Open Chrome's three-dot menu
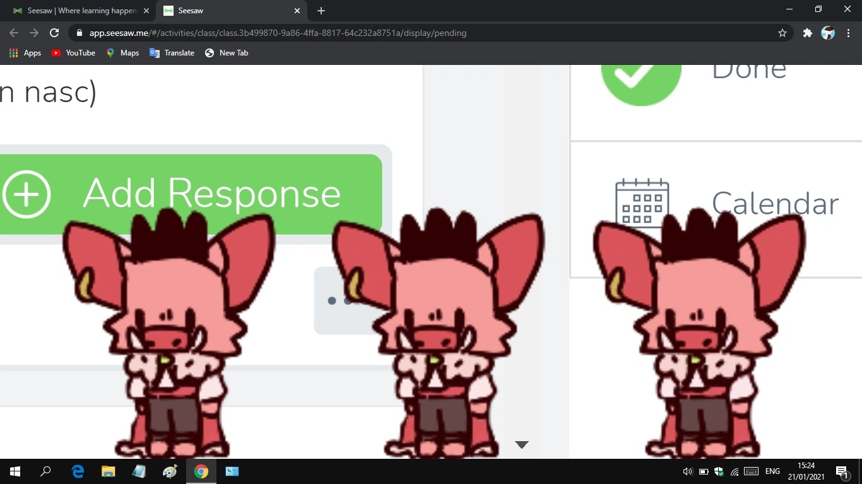 [x=849, y=33]
